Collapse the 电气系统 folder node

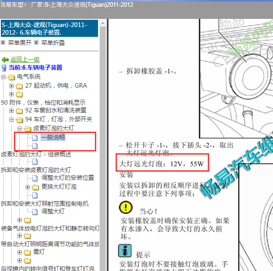(3, 77)
